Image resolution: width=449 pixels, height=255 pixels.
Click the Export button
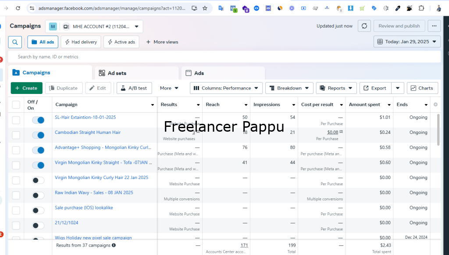pyautogui.click(x=375, y=88)
